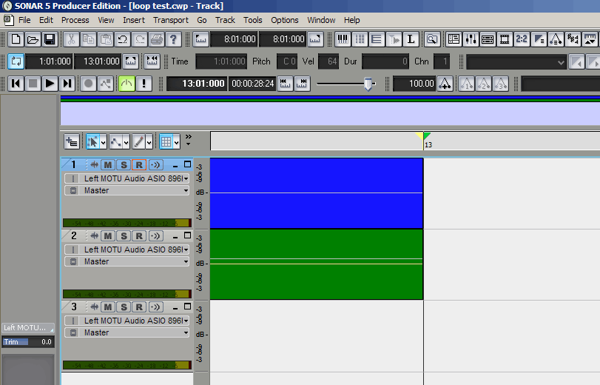Open track 2 Master output dropdown

pos(186,261)
